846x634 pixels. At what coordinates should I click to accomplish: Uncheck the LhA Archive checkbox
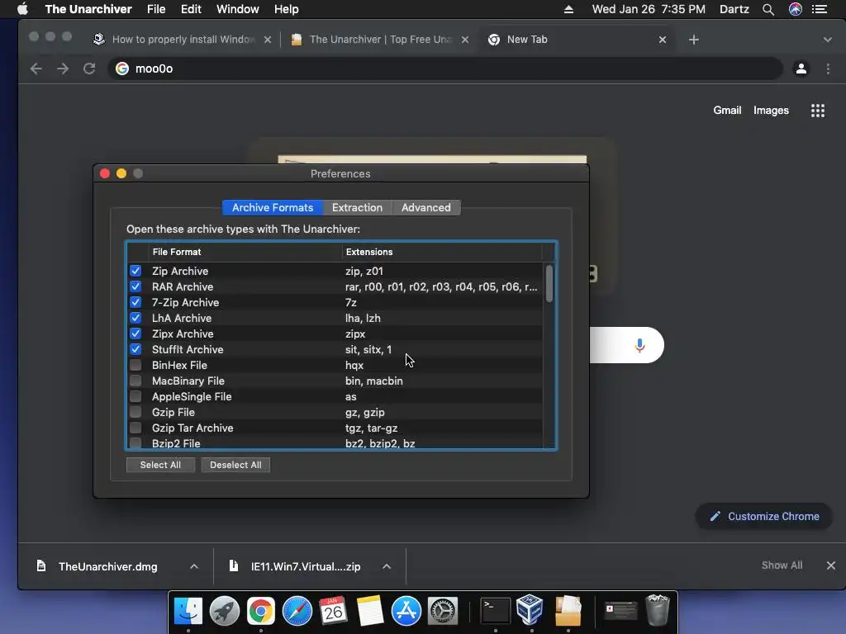click(x=135, y=318)
